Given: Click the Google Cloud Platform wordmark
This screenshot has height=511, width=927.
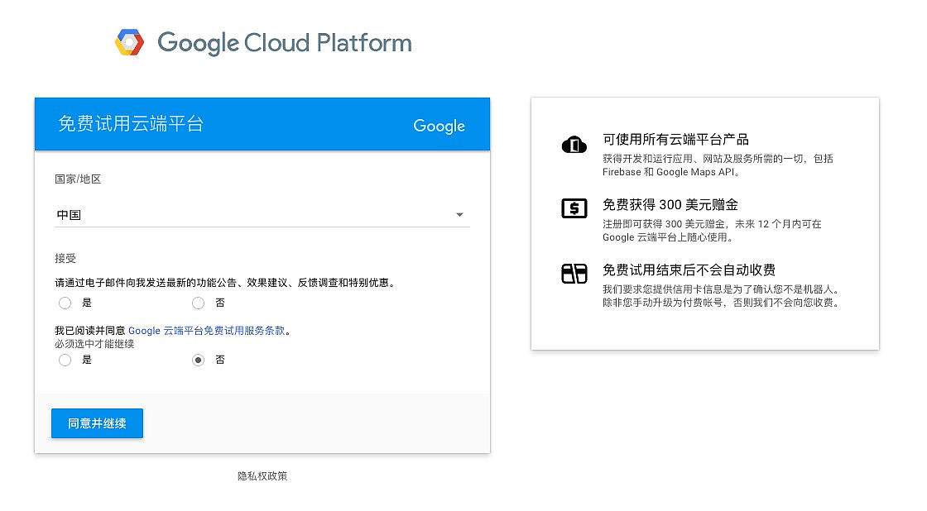Looking at the screenshot, I should point(284,43).
